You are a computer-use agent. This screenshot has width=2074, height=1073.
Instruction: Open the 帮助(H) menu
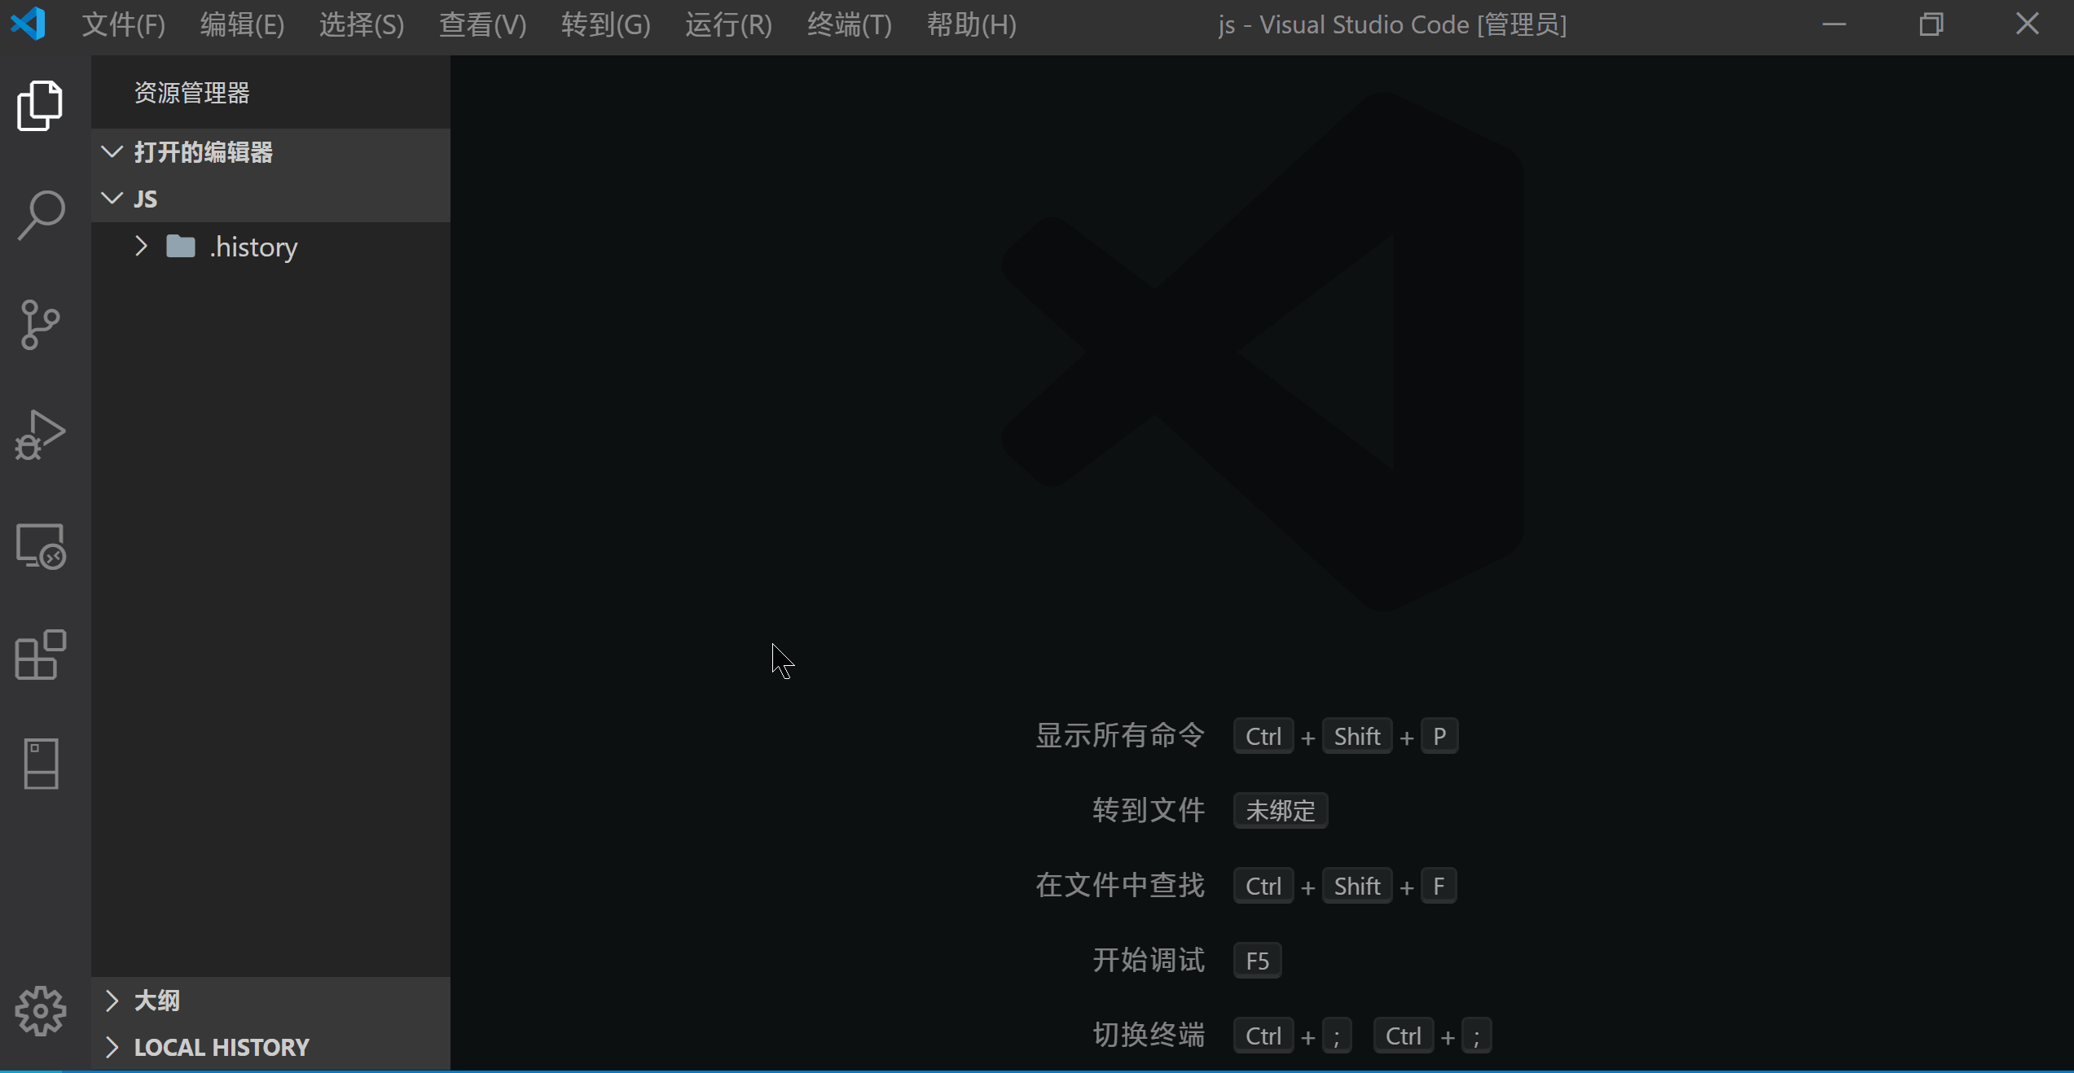pos(971,24)
